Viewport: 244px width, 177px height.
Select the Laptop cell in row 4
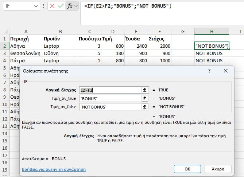pyautogui.click(x=61, y=60)
